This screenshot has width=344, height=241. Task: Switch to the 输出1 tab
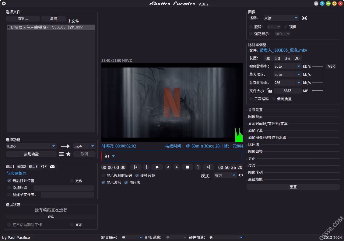pyautogui.click(x=10, y=167)
